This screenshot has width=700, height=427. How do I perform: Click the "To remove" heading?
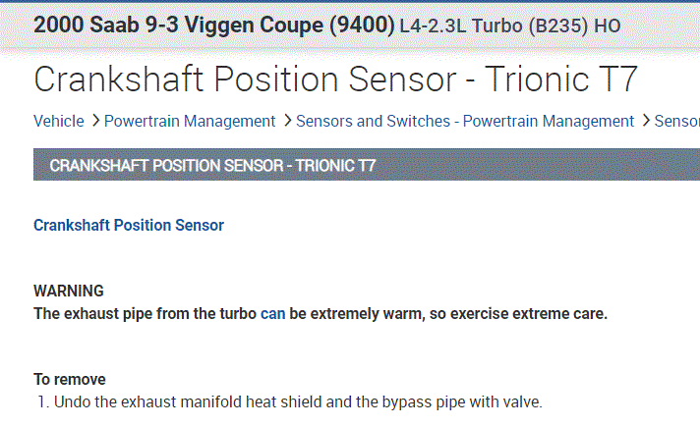70,379
